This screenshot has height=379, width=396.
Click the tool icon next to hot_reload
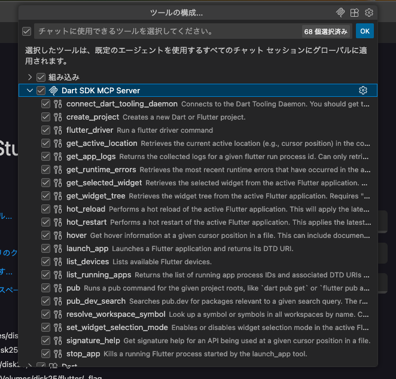[x=58, y=209]
